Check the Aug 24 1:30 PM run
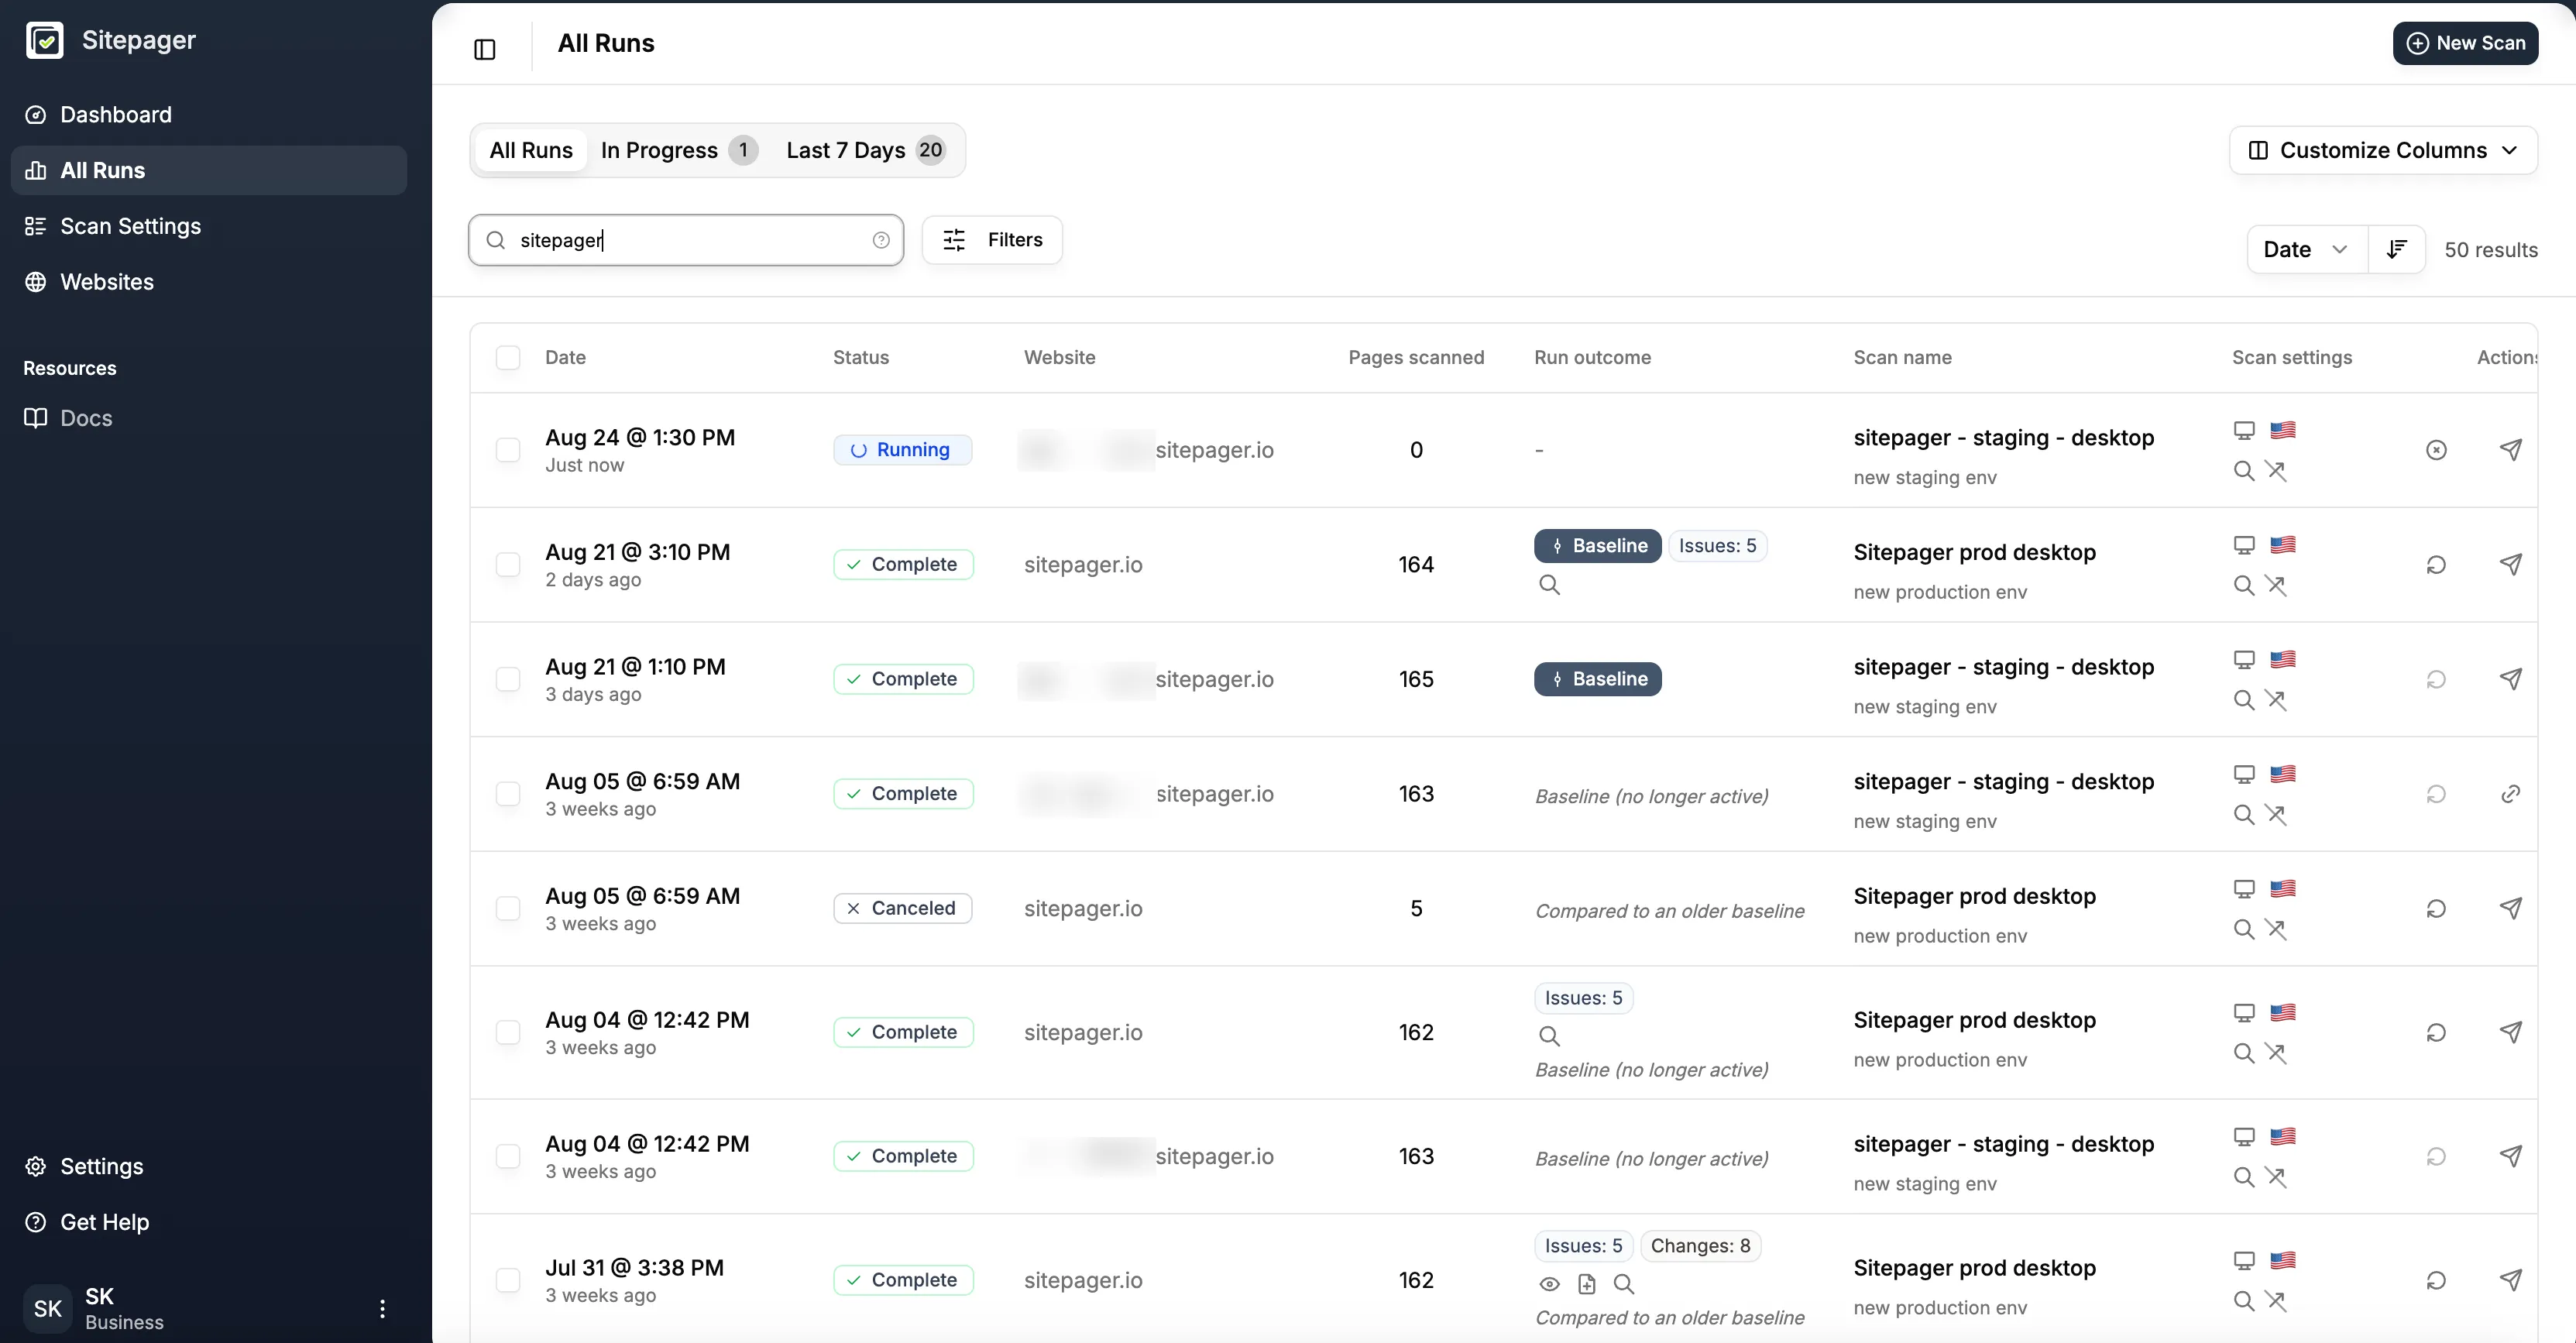 click(x=508, y=450)
